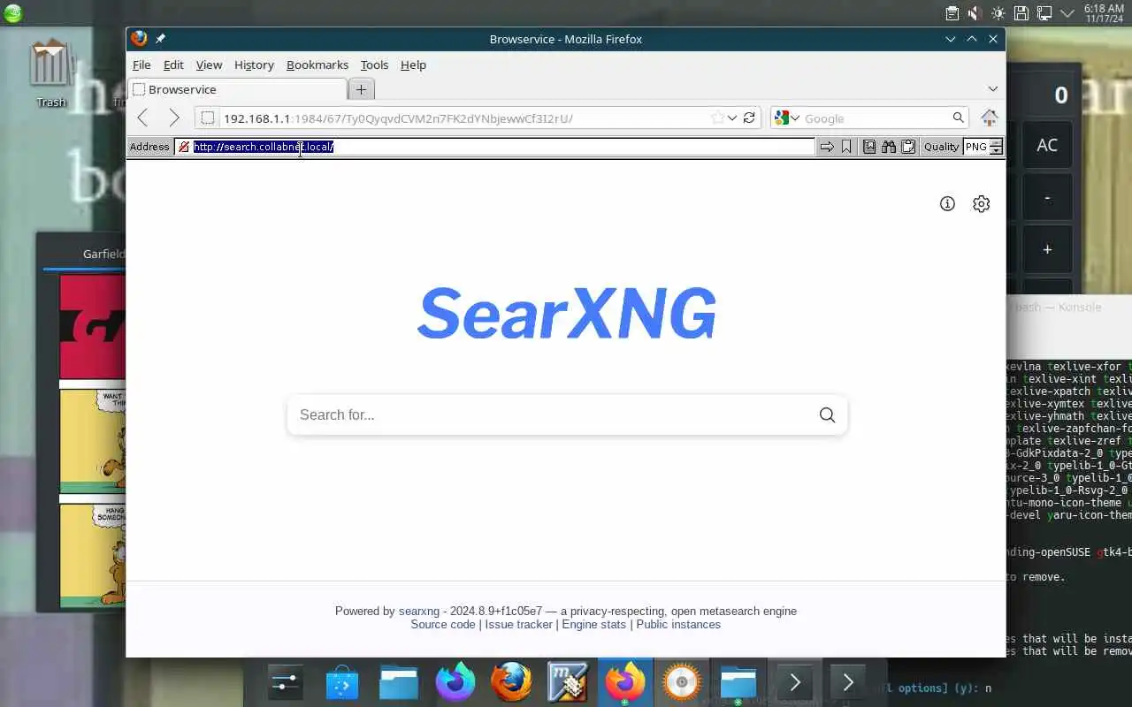Open the Tools menu
Image resolution: width=1132 pixels, height=707 pixels.
pos(374,65)
